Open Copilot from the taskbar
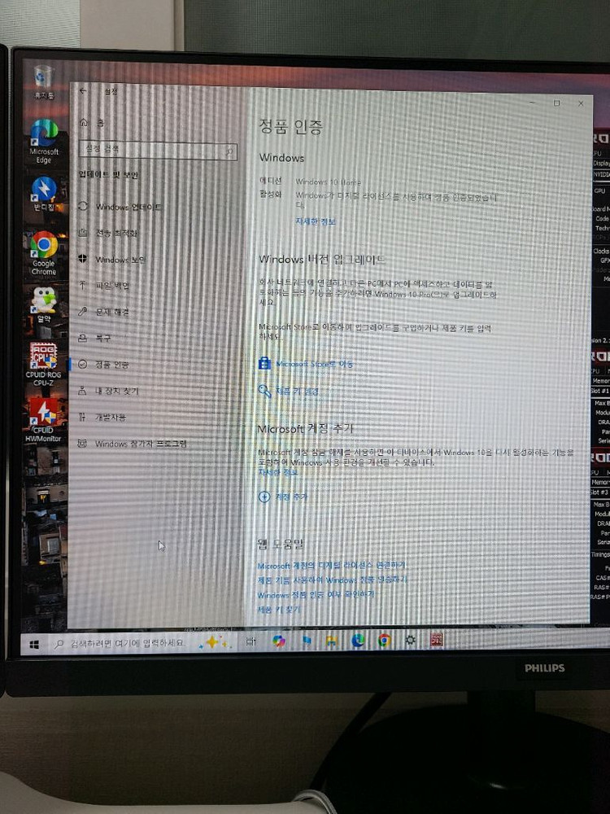The image size is (610, 814). 278,641
